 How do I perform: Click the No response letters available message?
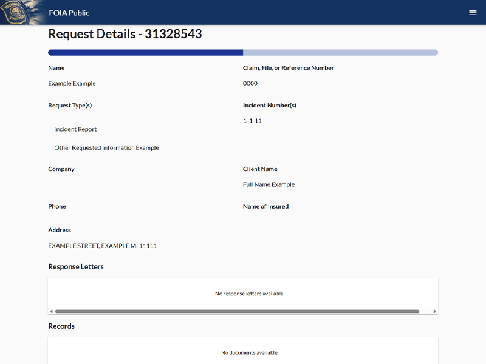coord(249,294)
